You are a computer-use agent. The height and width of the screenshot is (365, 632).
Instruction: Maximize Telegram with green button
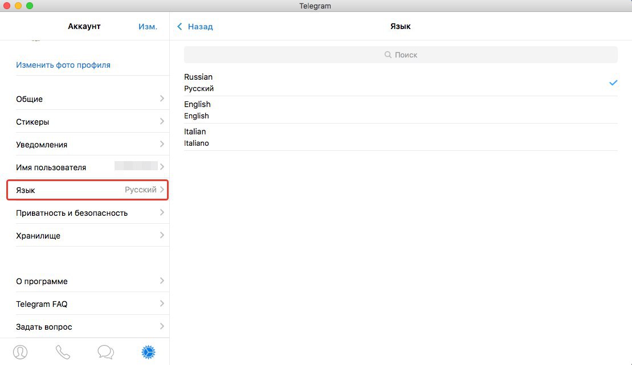(30, 6)
